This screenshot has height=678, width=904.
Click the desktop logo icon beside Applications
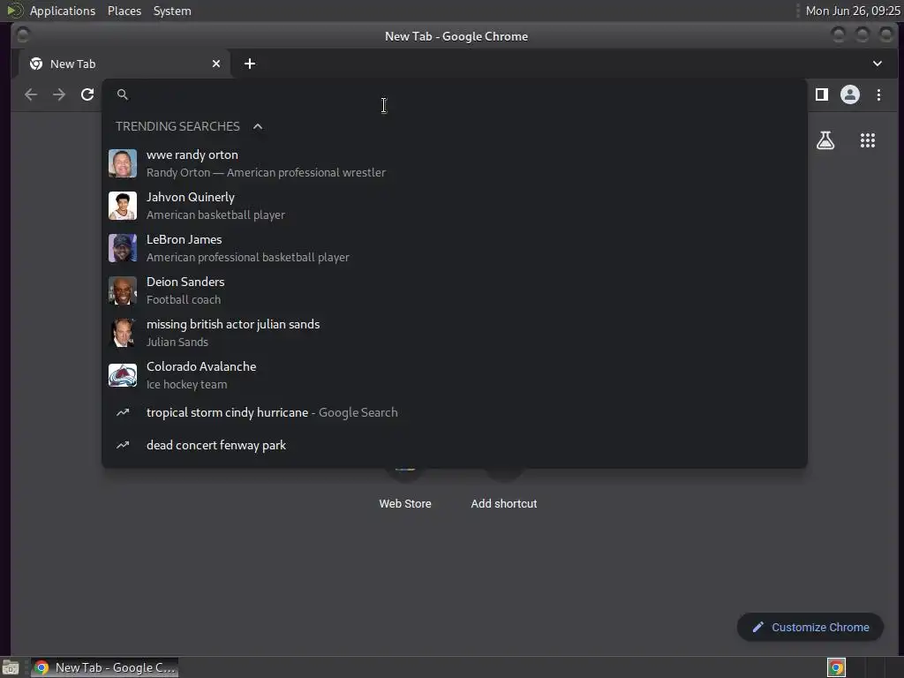15,11
